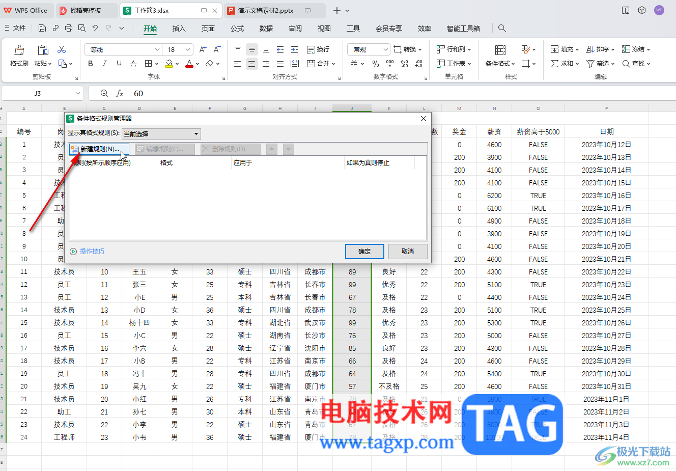
Task: Click cell with date 2023年10月12日
Action: [x=606, y=145]
